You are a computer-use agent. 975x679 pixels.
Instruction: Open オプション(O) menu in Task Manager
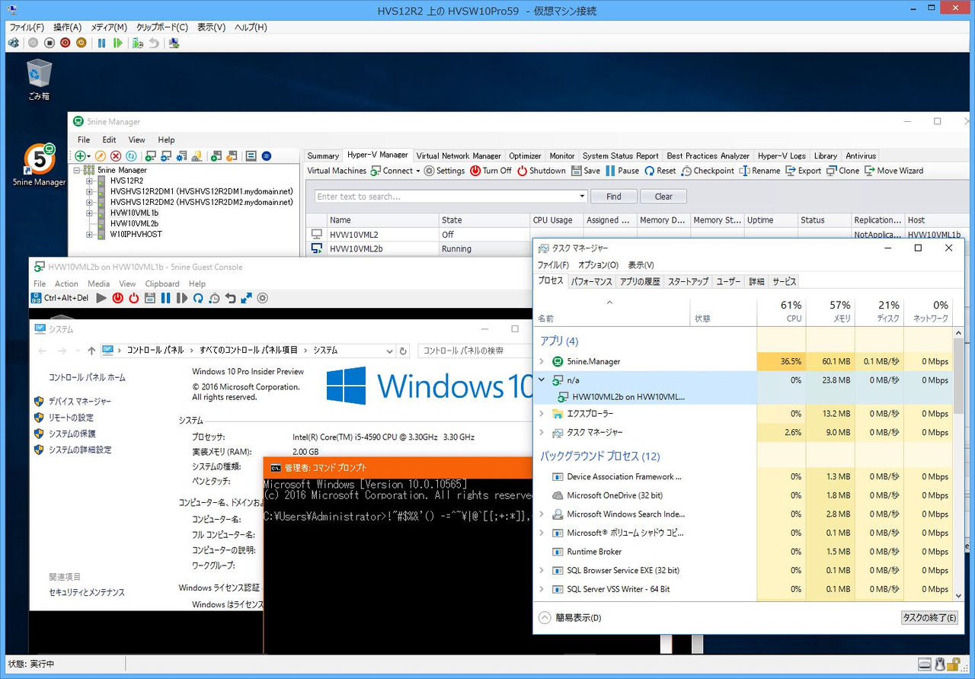pyautogui.click(x=598, y=265)
